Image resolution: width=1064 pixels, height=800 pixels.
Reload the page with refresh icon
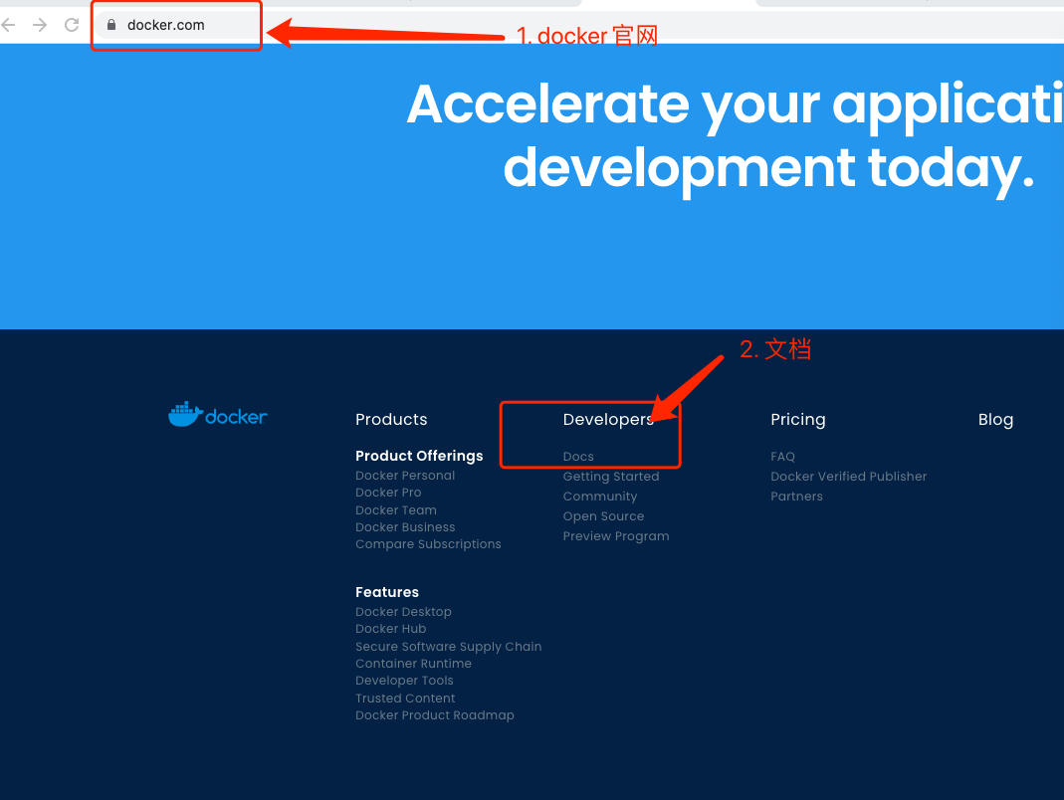pos(72,25)
